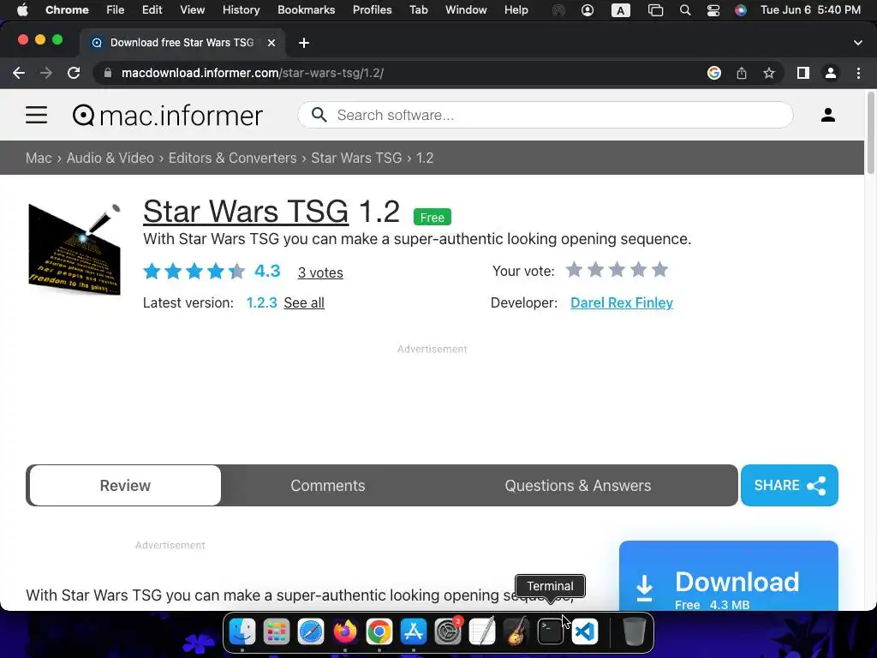
Task: Click the Star Wars TSG app thumbnail
Action: click(x=75, y=249)
